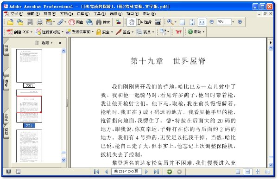Click the pages panel trash icon
Screen dimensions: 278x180
(x=37, y=43)
